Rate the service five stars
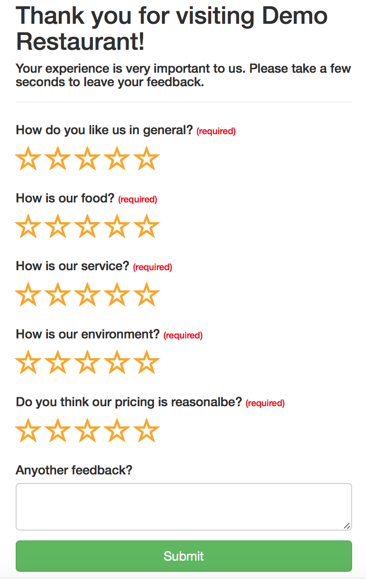 [147, 295]
